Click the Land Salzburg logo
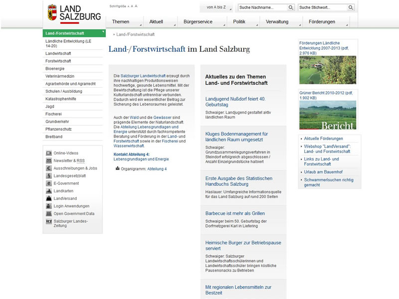 (x=74, y=13)
